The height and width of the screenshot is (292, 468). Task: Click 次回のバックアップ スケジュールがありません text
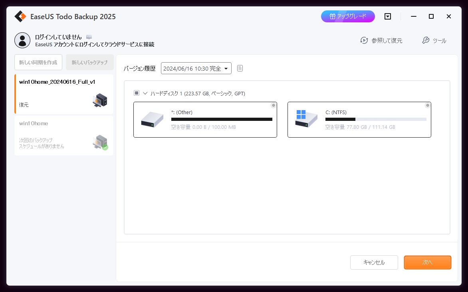pyautogui.click(x=42, y=143)
